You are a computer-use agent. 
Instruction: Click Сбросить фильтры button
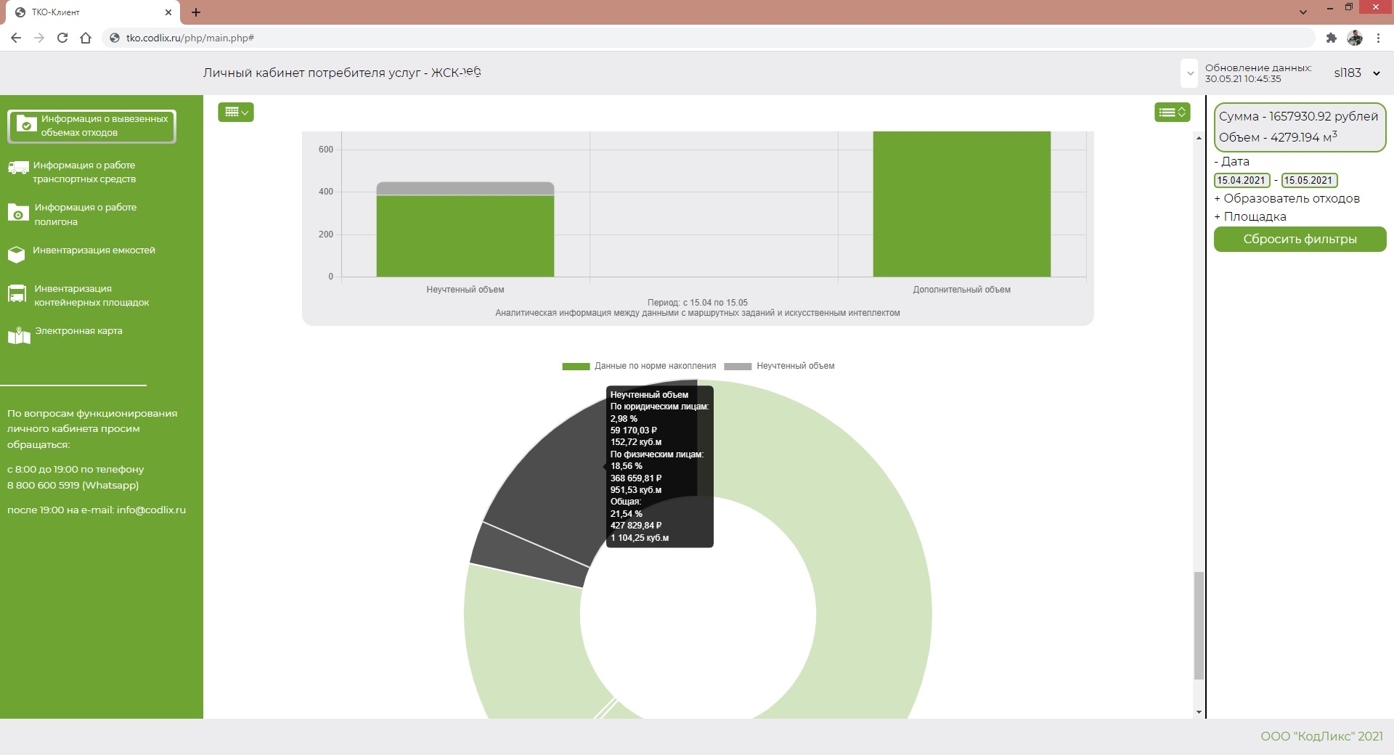(1300, 239)
